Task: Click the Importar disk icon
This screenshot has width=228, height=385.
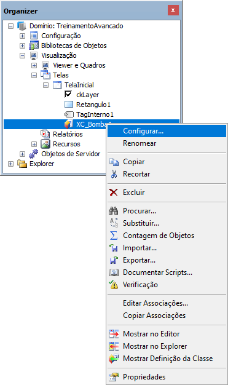Action: (114, 248)
